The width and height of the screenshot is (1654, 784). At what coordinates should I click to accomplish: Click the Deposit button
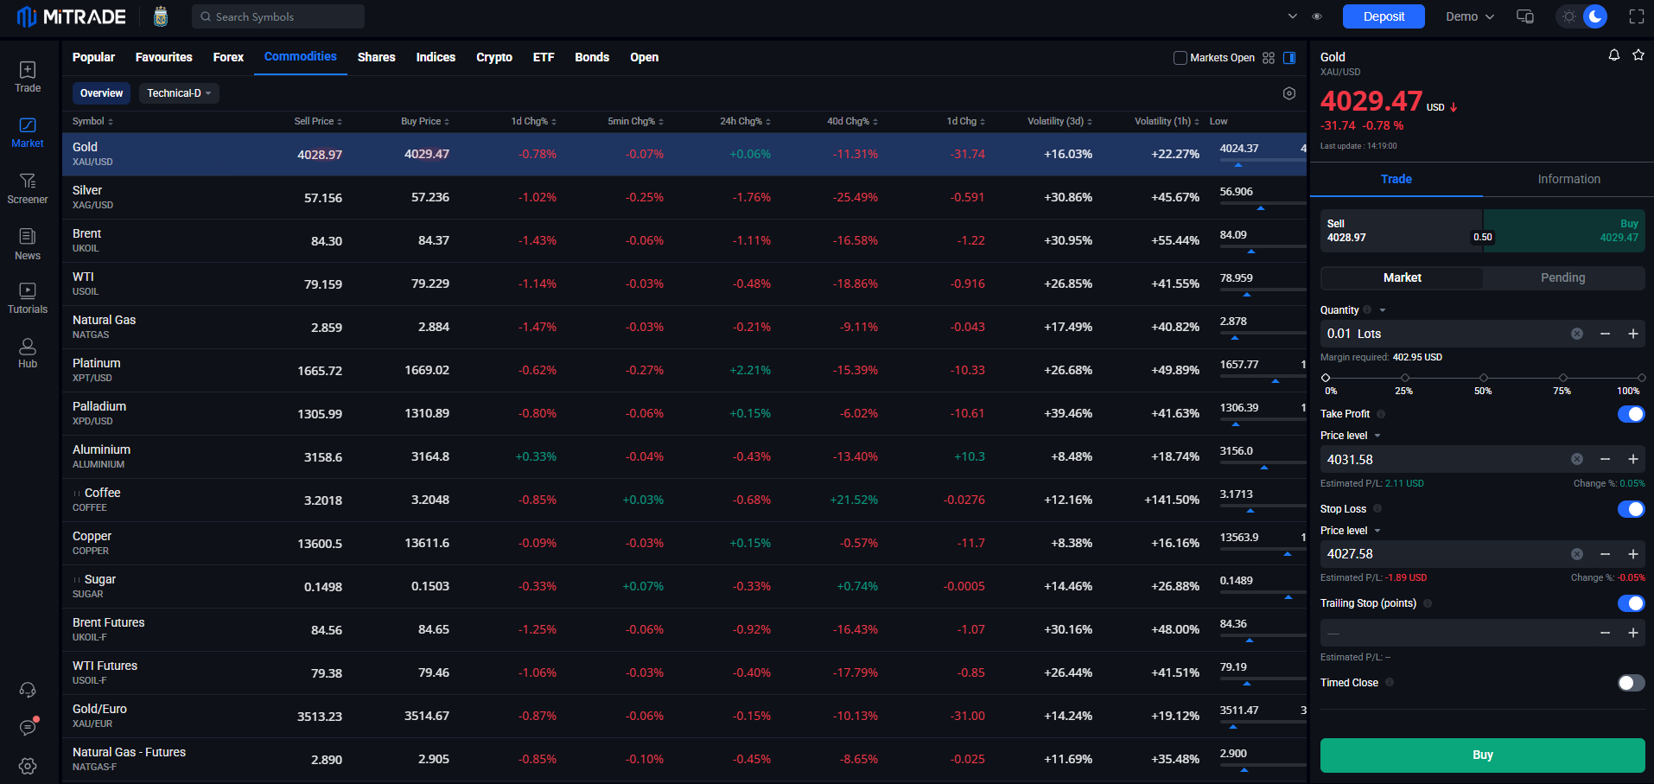click(x=1384, y=16)
